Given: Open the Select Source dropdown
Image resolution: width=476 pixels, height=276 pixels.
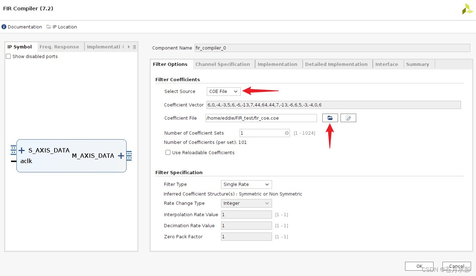Looking at the screenshot, I should [x=224, y=92].
